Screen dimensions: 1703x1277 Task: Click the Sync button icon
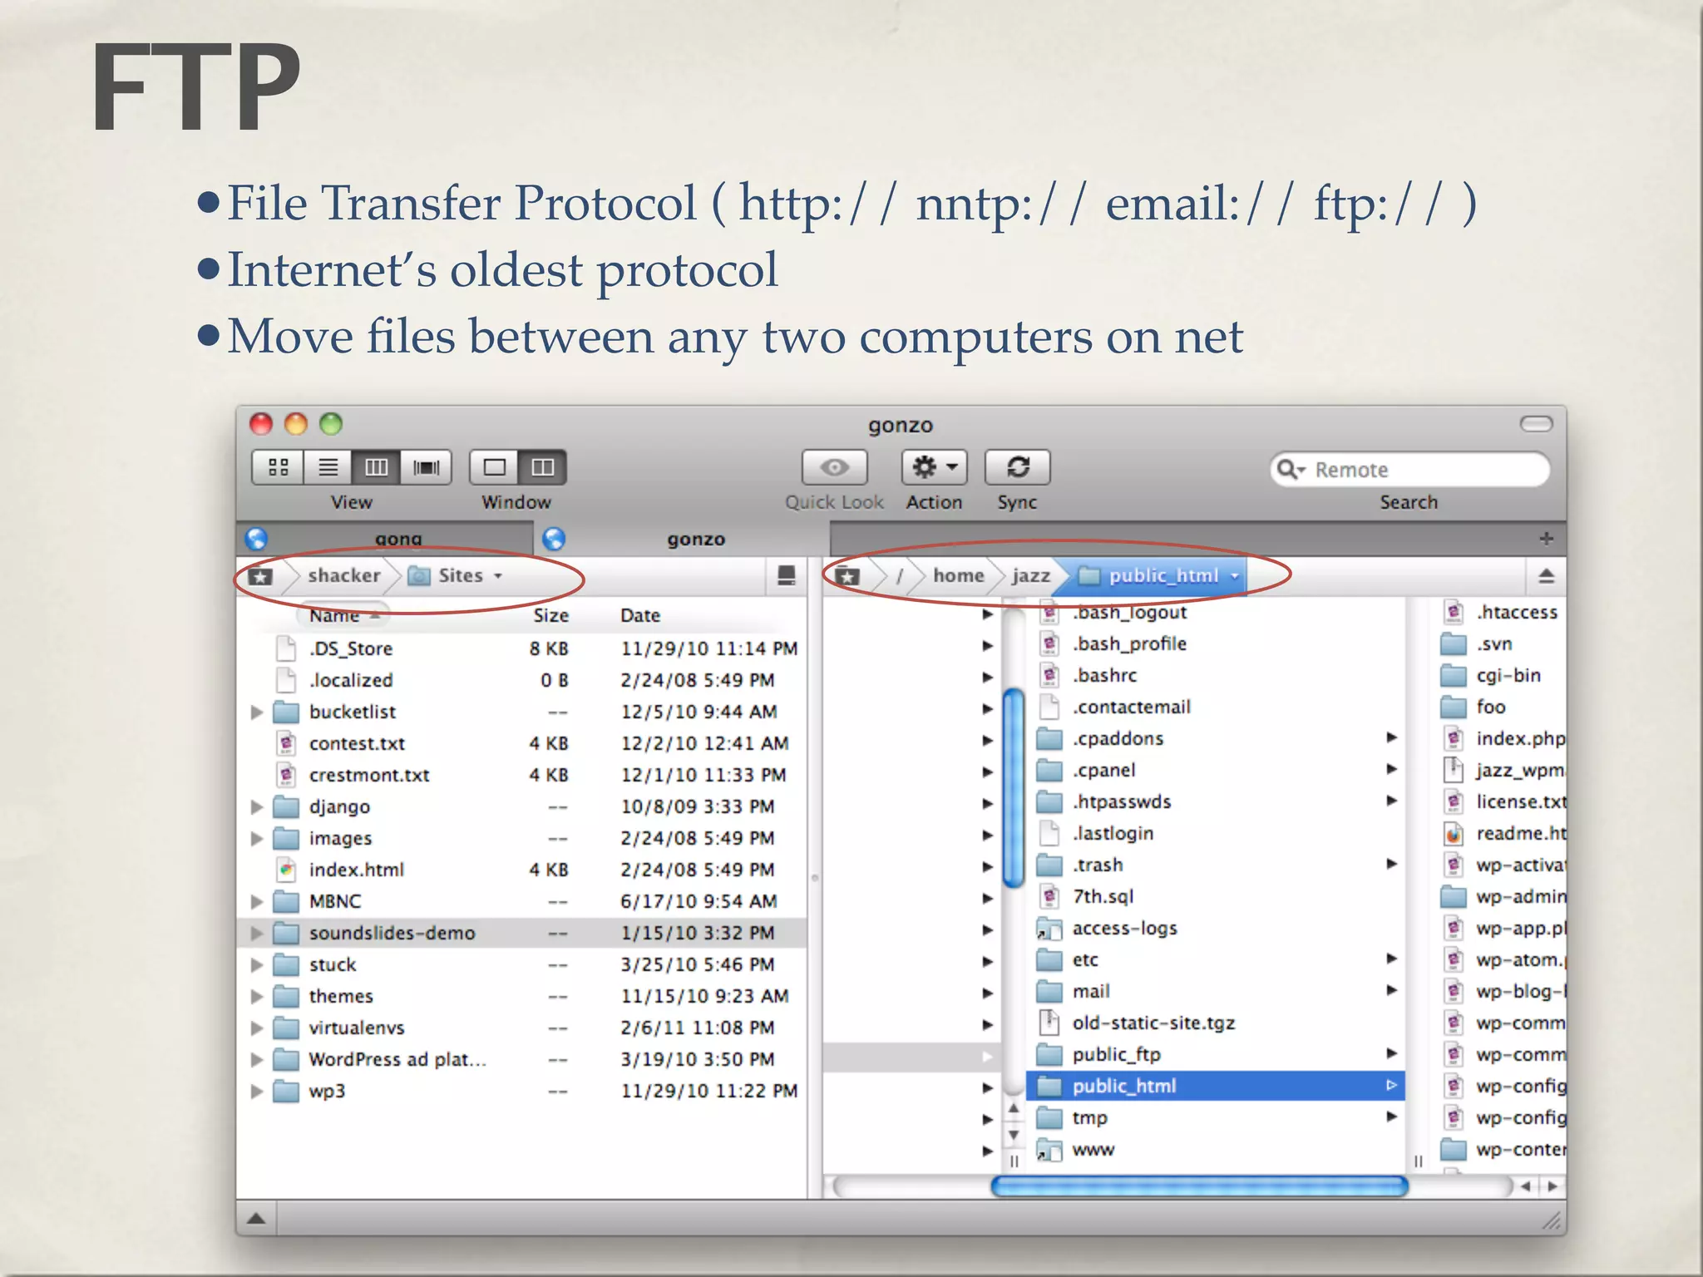[x=1017, y=467]
